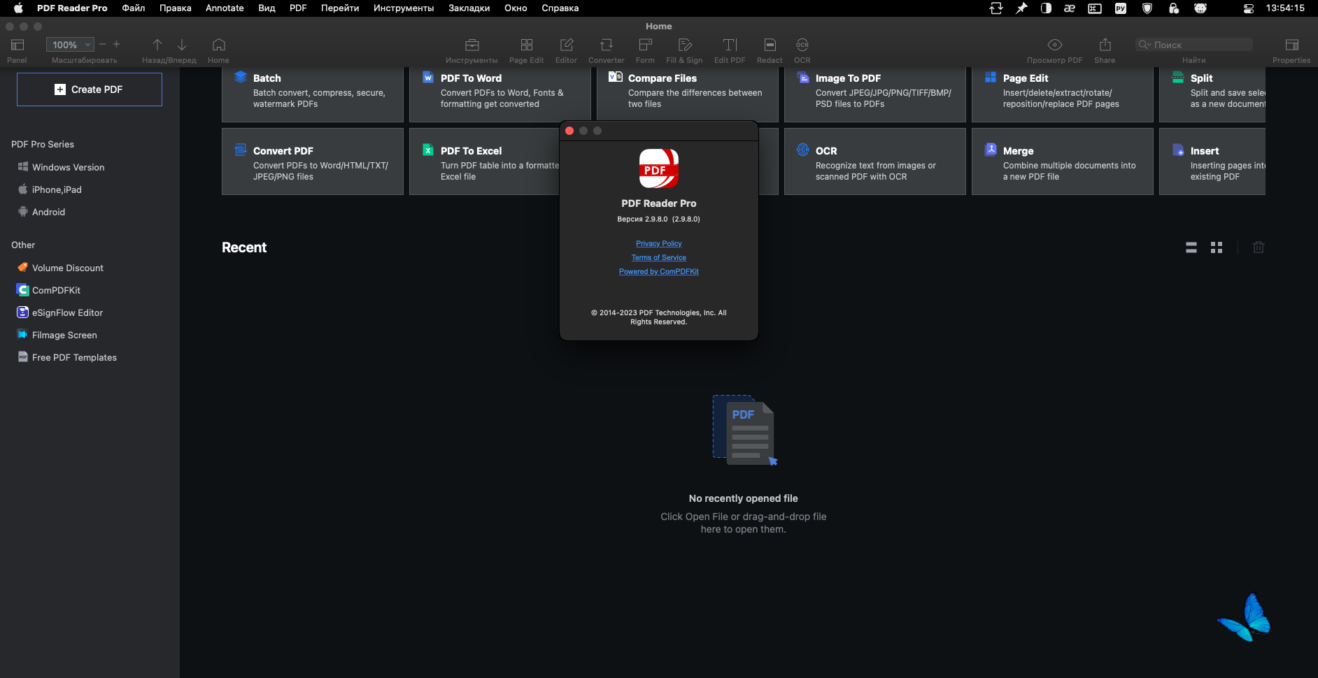The width and height of the screenshot is (1318, 678).
Task: Open the Insert tool card
Action: (x=1212, y=161)
